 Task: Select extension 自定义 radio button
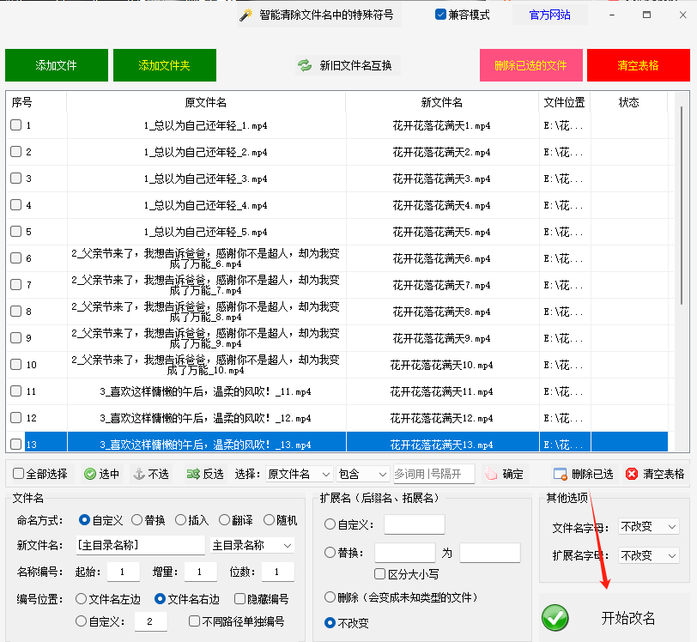tap(330, 524)
